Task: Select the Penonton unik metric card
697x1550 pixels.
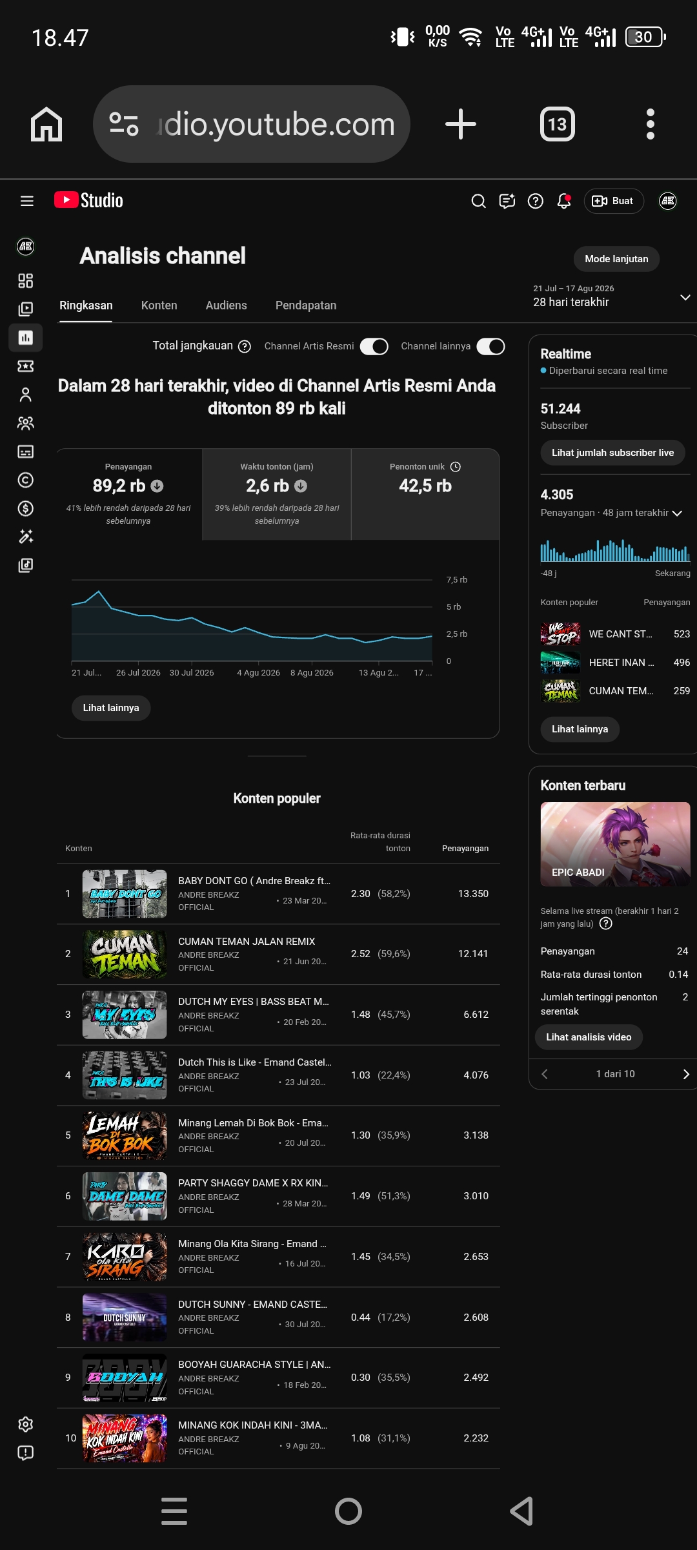Action: coord(425,494)
